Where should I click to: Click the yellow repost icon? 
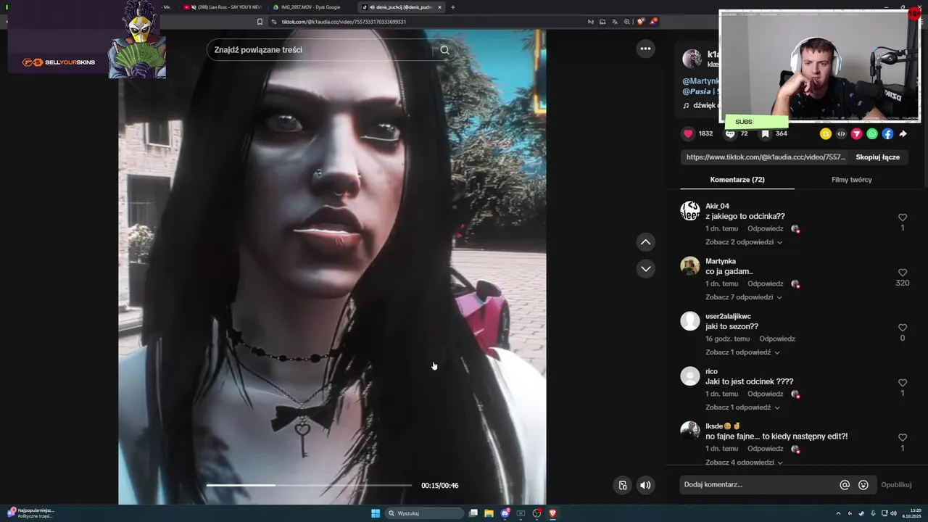[x=826, y=133]
